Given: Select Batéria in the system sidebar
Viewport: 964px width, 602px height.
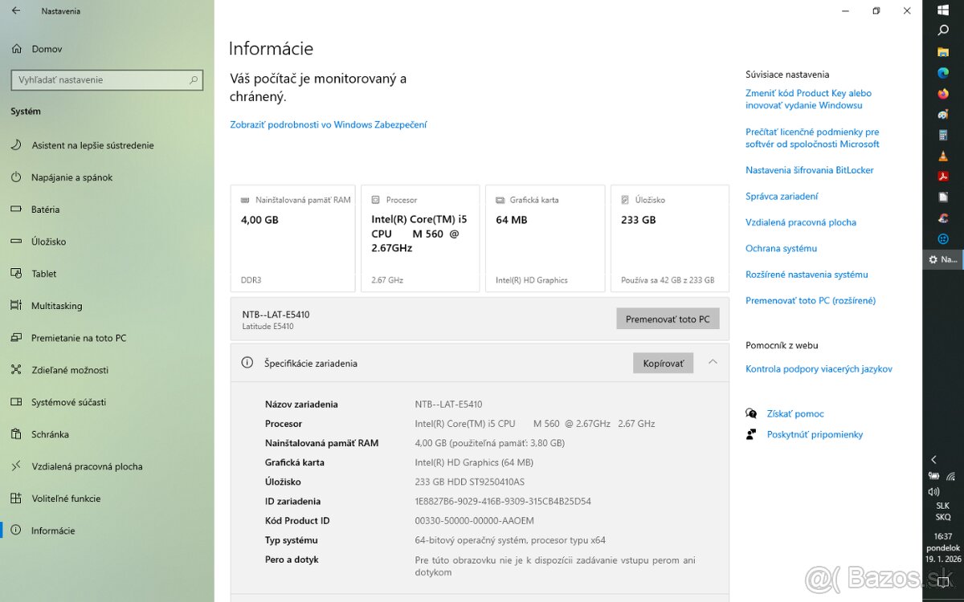Looking at the screenshot, I should [45, 209].
